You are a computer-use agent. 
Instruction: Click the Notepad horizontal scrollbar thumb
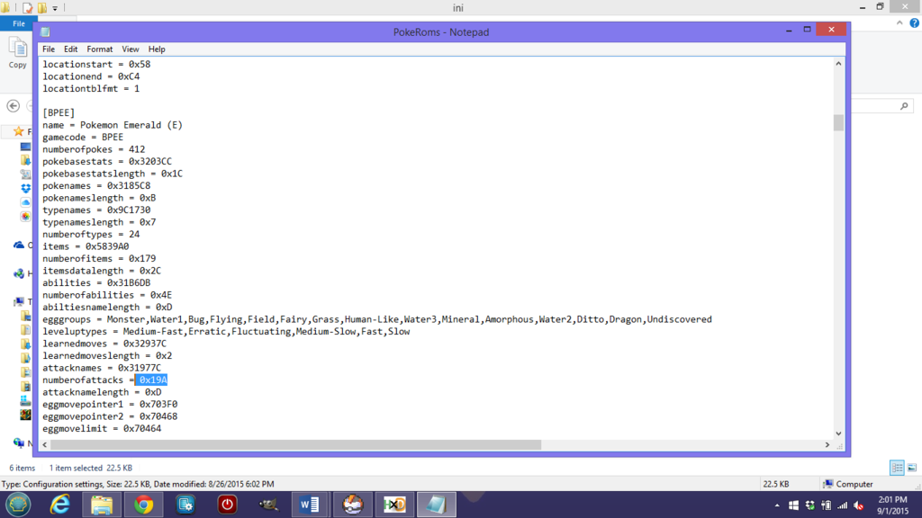(x=295, y=444)
